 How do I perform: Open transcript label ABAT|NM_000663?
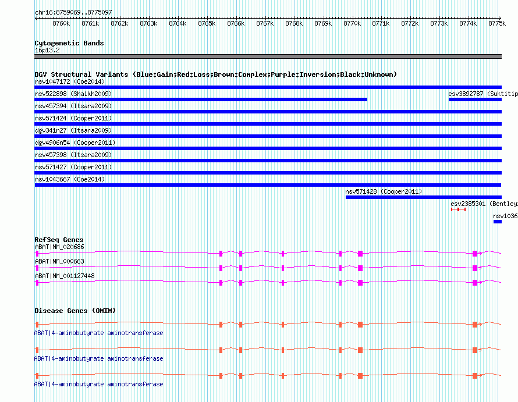59,261
